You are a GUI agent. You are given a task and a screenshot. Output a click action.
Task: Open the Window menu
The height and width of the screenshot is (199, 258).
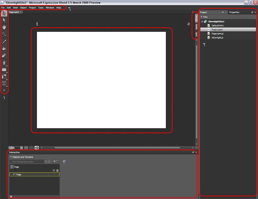tap(50, 8)
